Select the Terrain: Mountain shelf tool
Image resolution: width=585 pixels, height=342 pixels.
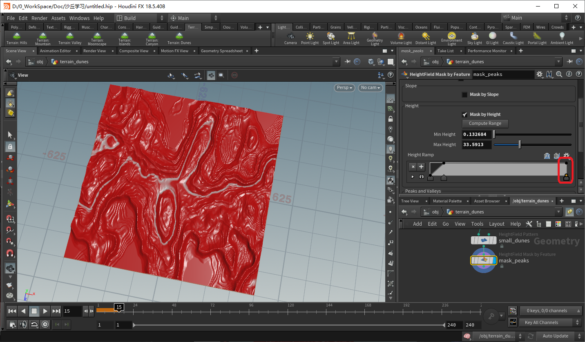point(43,39)
